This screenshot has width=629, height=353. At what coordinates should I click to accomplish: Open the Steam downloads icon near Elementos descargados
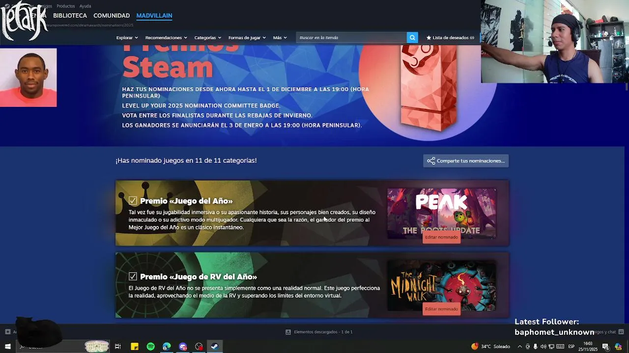[x=288, y=332]
